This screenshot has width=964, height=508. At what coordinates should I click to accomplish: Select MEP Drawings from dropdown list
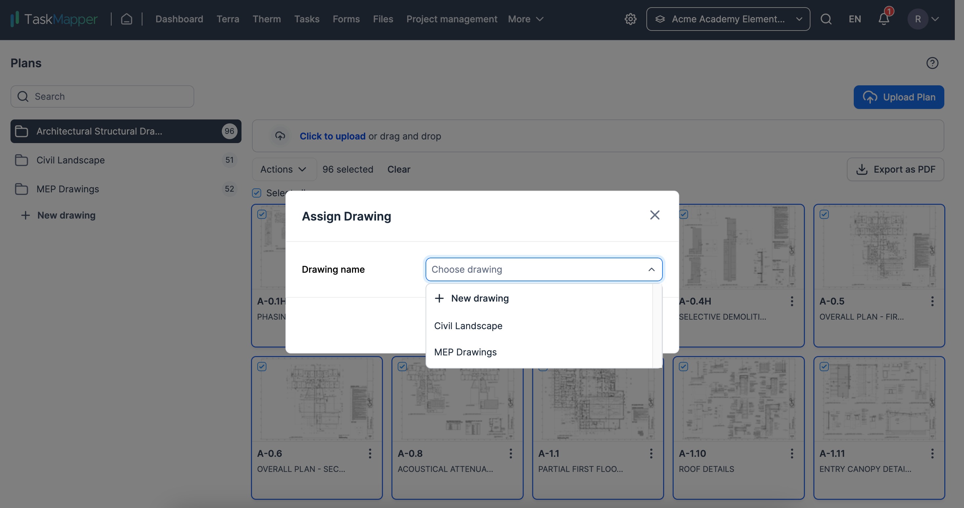pyautogui.click(x=539, y=352)
